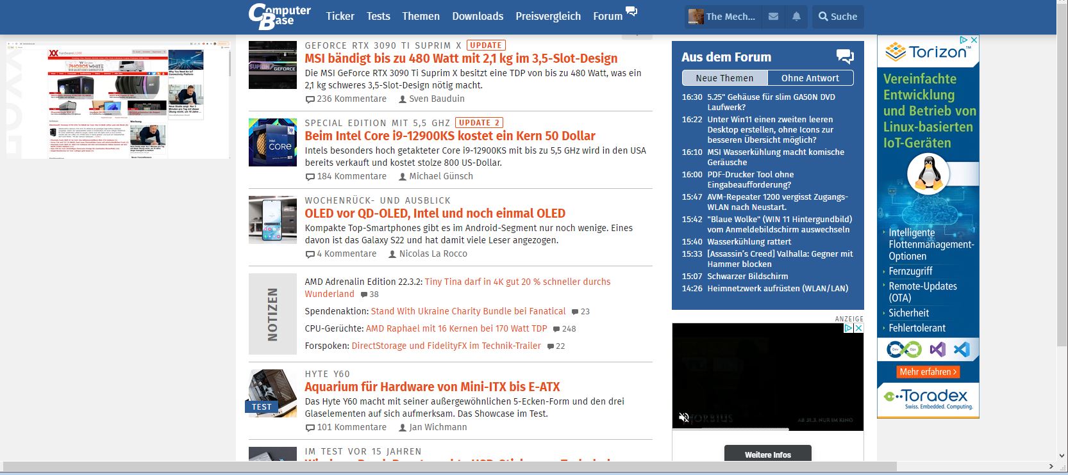Open the Themen menu item
This screenshot has width=1068, height=475.
point(421,16)
